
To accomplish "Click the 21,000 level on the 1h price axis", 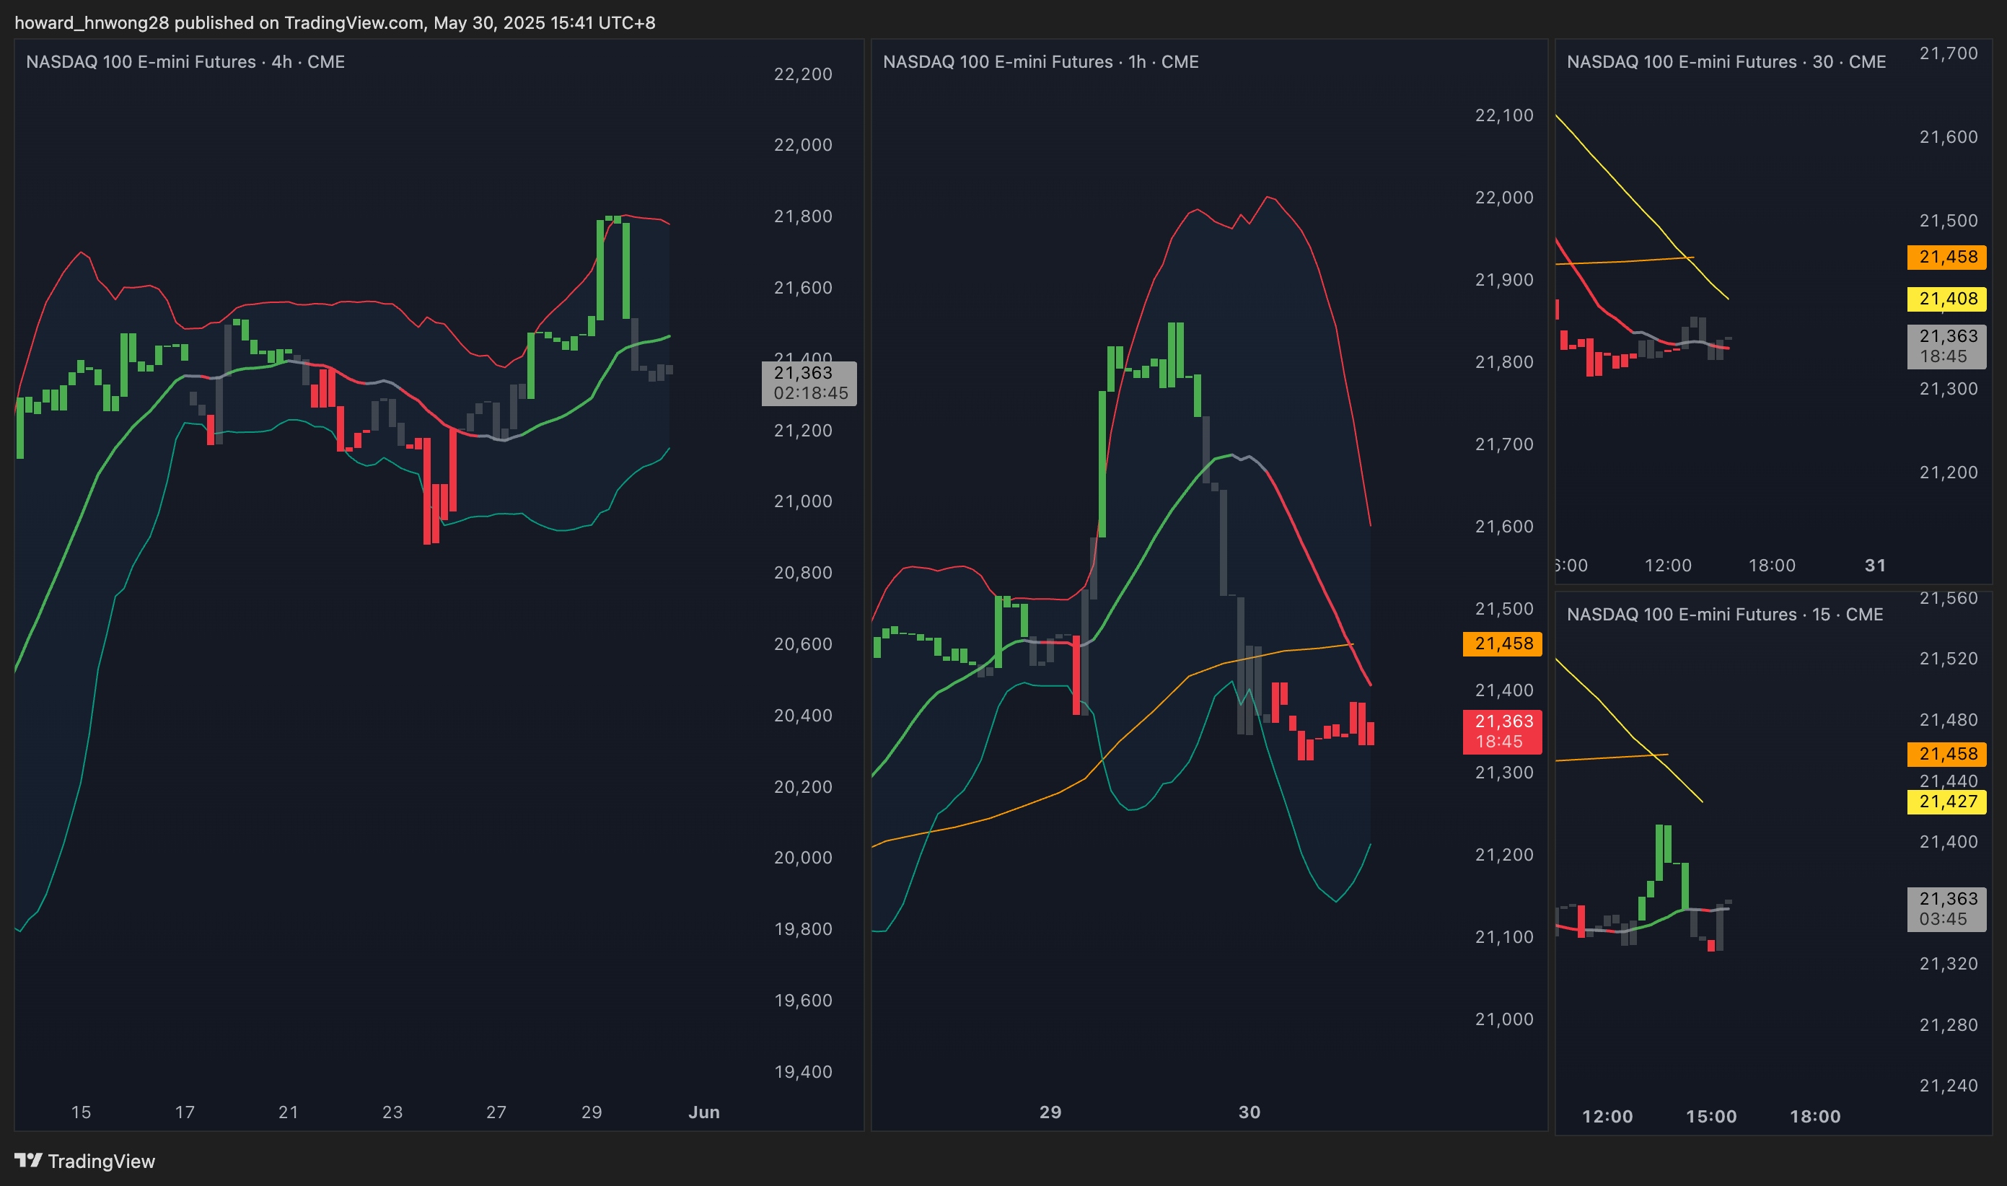I will click(x=1503, y=1019).
